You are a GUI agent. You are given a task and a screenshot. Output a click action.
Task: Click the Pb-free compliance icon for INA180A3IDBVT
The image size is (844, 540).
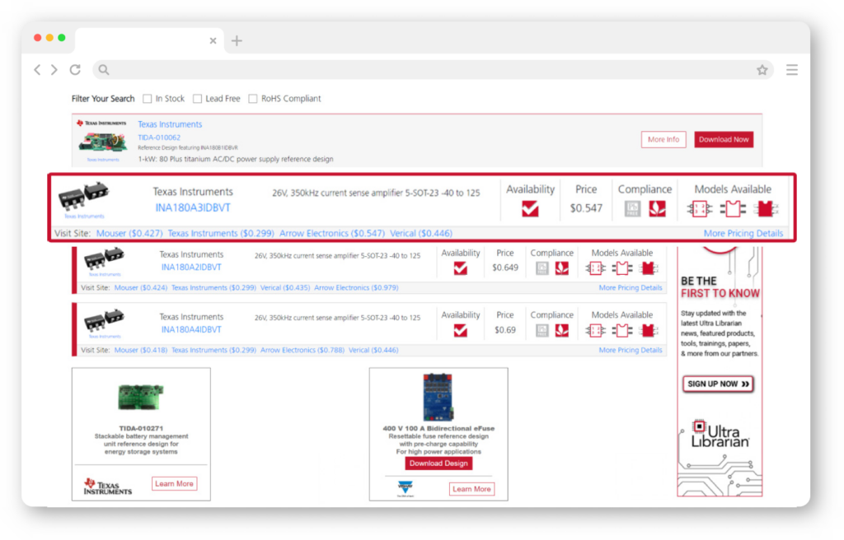tap(632, 209)
